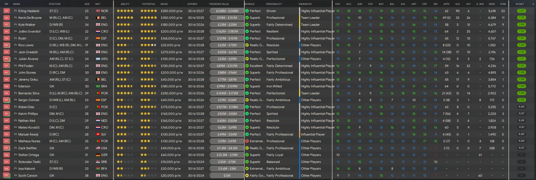This screenshot has height=180, width=536.
Task: Open player info icon beside Phil Foden
Action: tap(15, 66)
